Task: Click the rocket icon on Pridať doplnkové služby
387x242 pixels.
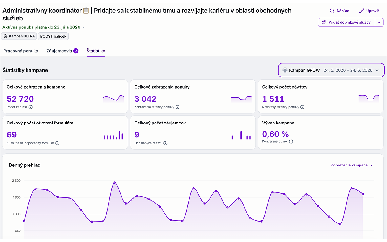Action: tap(324, 22)
